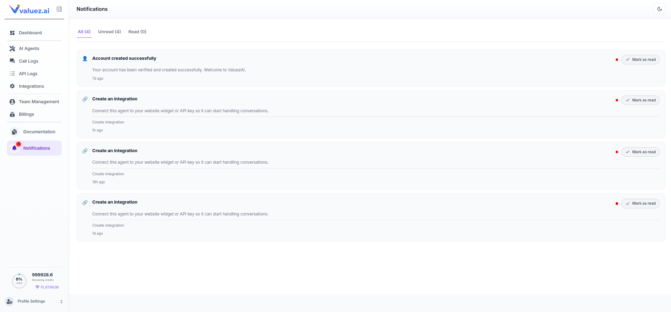Click the 1h ago timestamp
Viewport: 671px width, 312px height.
point(97,130)
